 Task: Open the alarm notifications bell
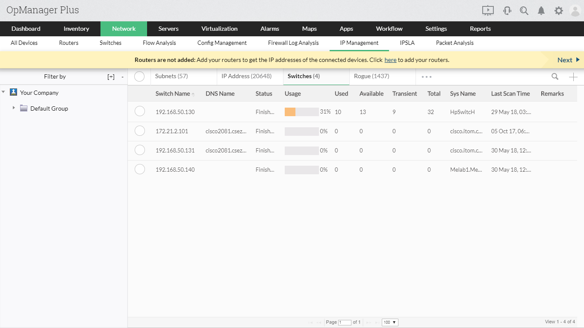pyautogui.click(x=541, y=11)
